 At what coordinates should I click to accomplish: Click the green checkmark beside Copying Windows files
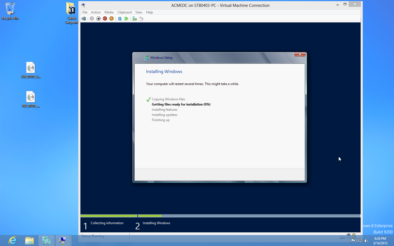pos(149,99)
